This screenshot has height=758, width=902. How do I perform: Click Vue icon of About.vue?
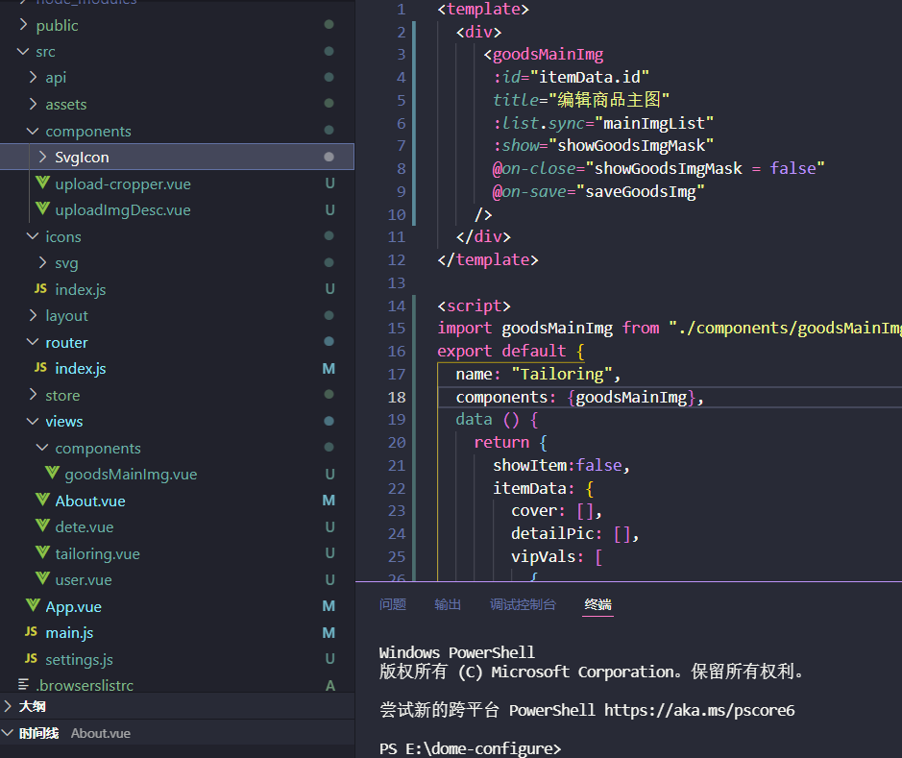point(42,500)
